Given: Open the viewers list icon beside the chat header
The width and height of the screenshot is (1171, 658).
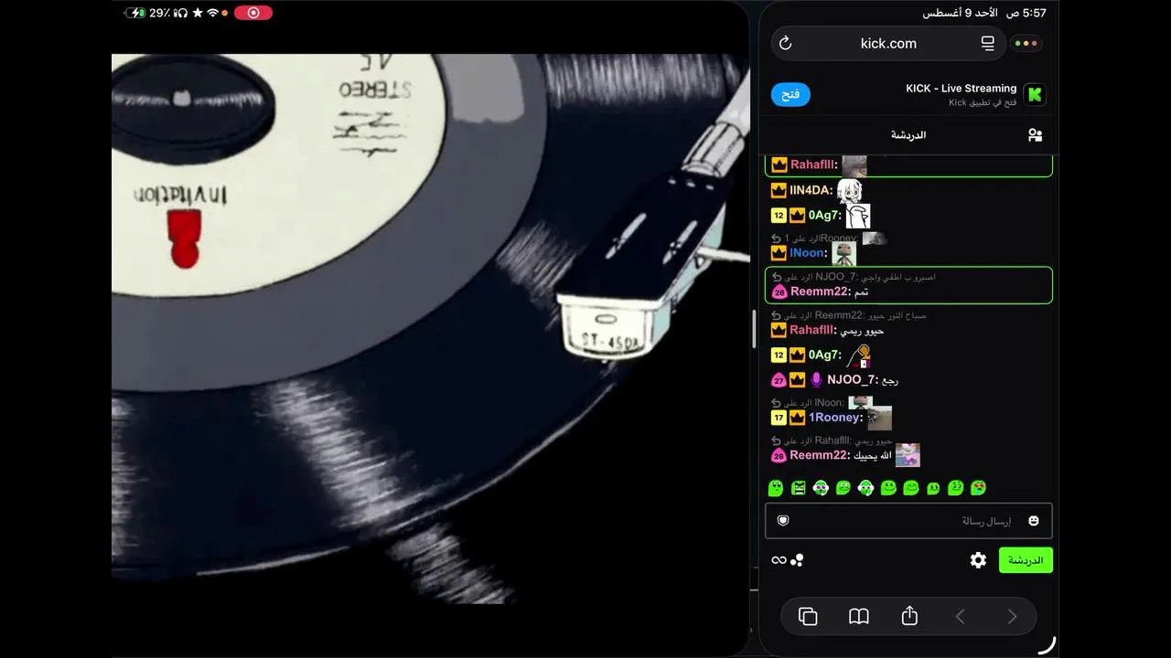Looking at the screenshot, I should click(x=1035, y=135).
